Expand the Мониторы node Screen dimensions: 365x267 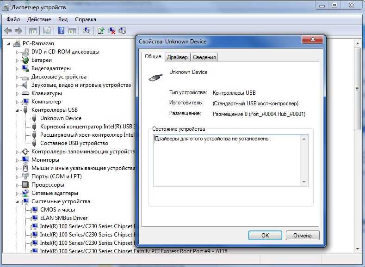17,160
